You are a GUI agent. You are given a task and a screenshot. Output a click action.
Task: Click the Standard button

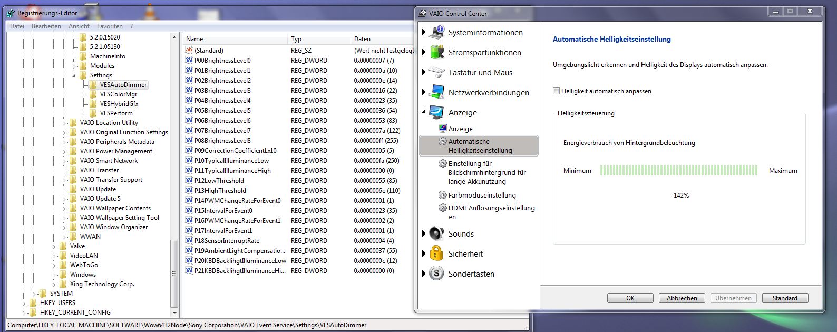click(785, 298)
